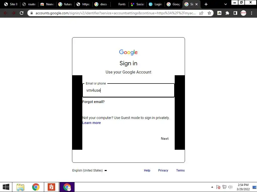This screenshot has height=192, width=257.
Task: Select the active Chrome profile taskbar icon
Action: (x=67, y=187)
